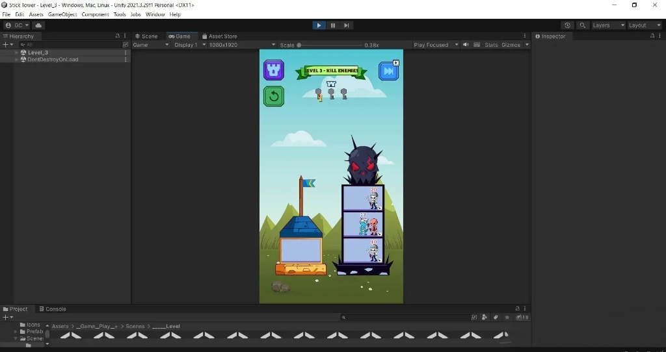The image size is (666, 352).
Task: Click the Pause button in the toolbar
Action: [332, 25]
